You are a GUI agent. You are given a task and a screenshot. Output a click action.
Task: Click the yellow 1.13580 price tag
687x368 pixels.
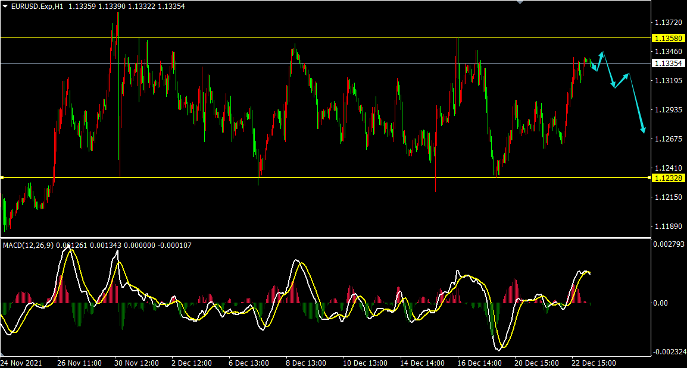tap(668, 39)
